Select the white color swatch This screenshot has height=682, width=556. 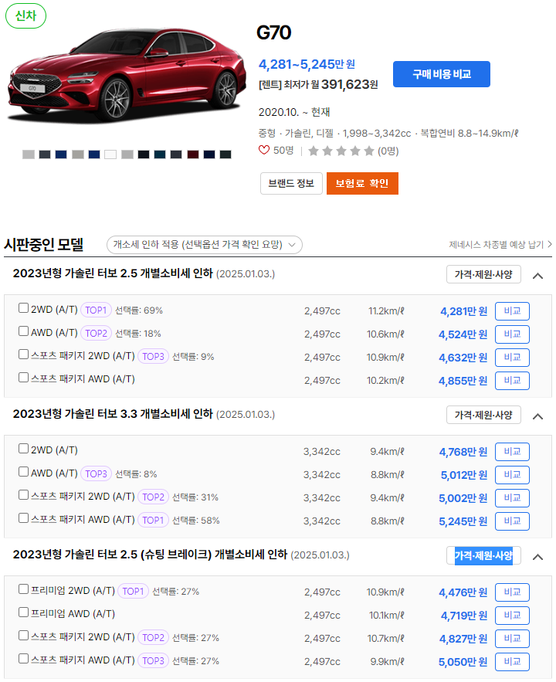tap(110, 154)
